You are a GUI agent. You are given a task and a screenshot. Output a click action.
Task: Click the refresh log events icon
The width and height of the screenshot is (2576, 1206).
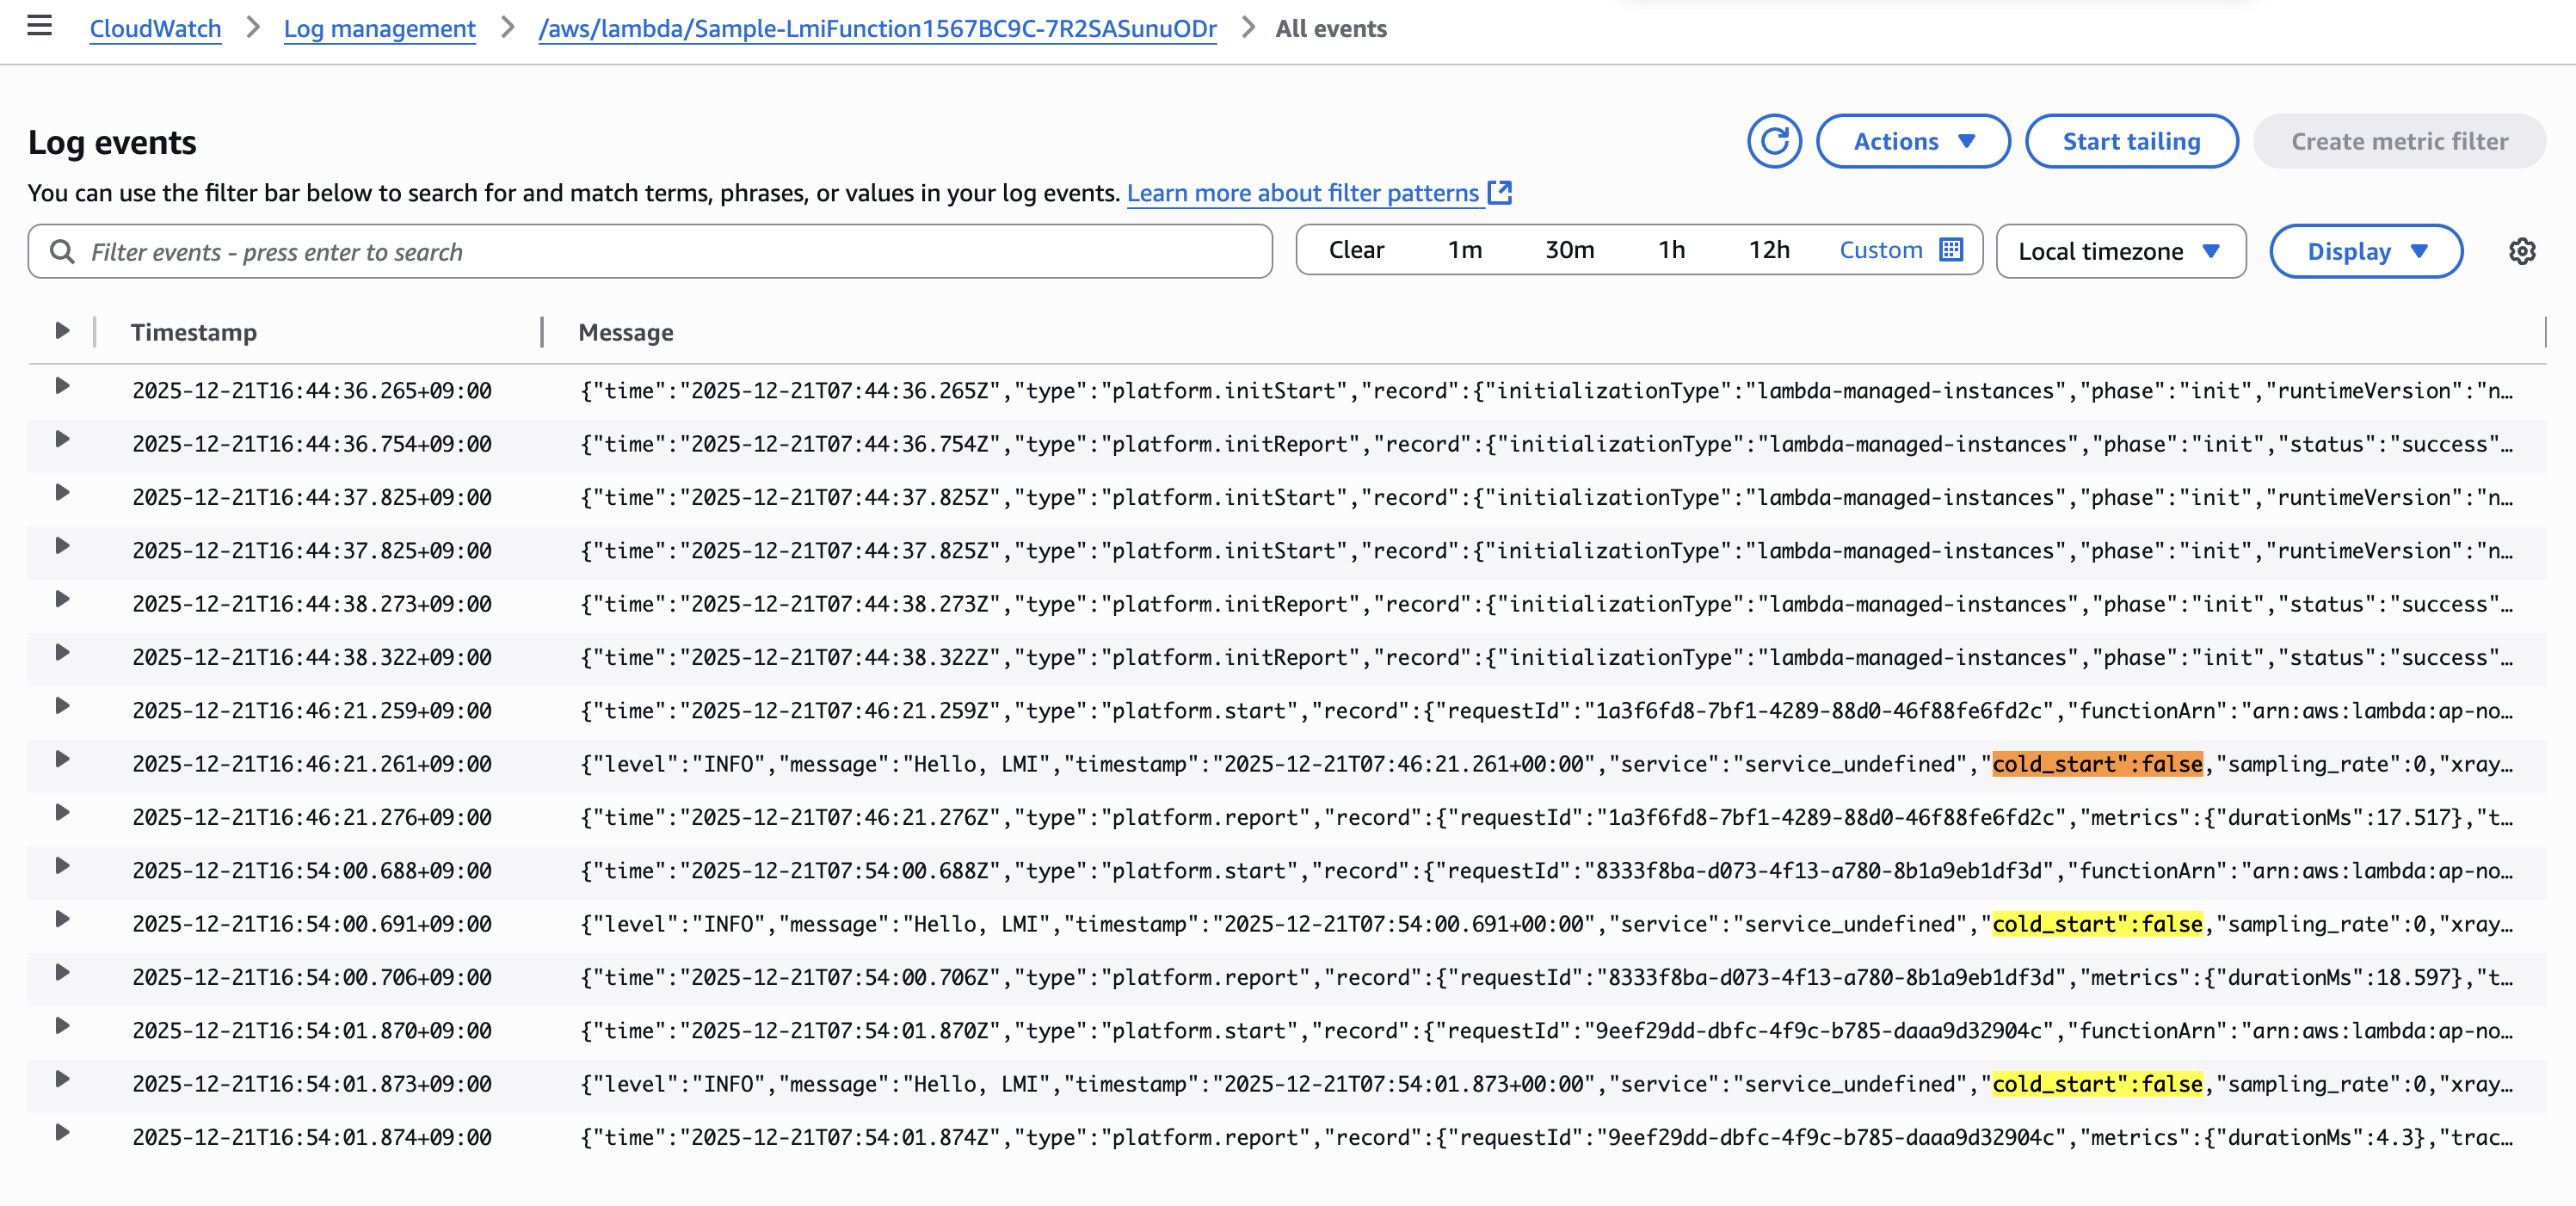click(1773, 141)
